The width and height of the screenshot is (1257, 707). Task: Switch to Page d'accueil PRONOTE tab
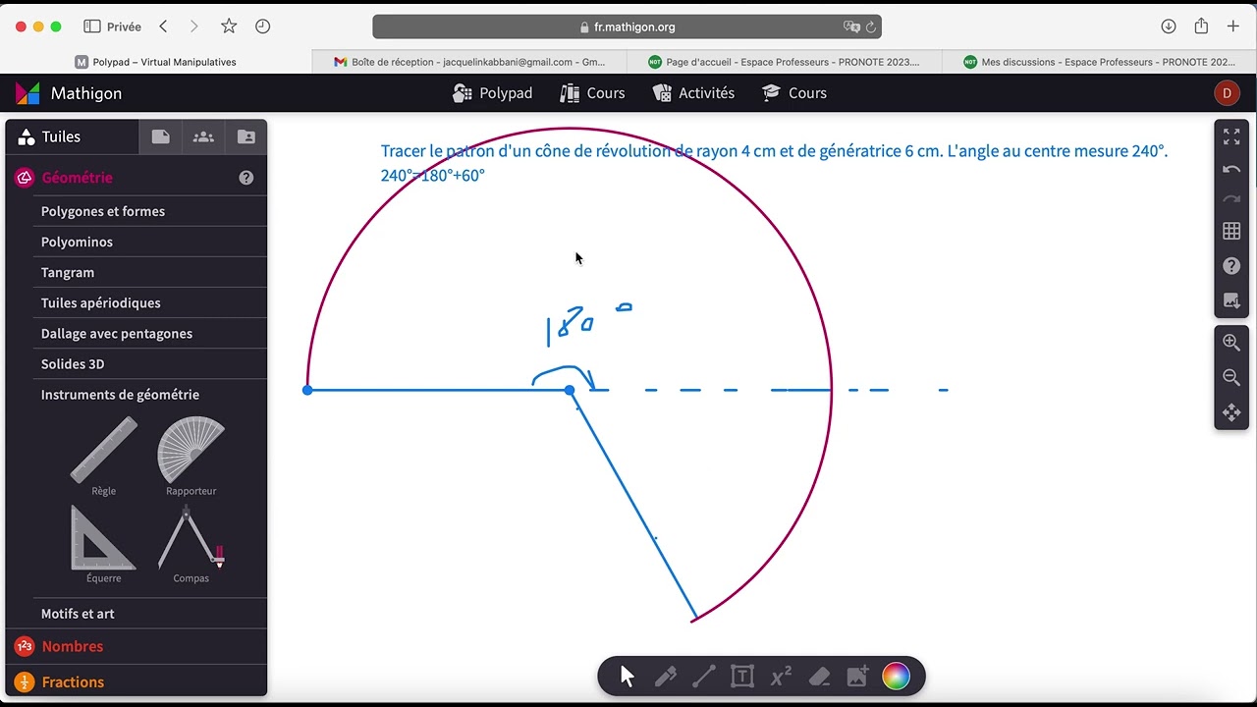pos(785,62)
